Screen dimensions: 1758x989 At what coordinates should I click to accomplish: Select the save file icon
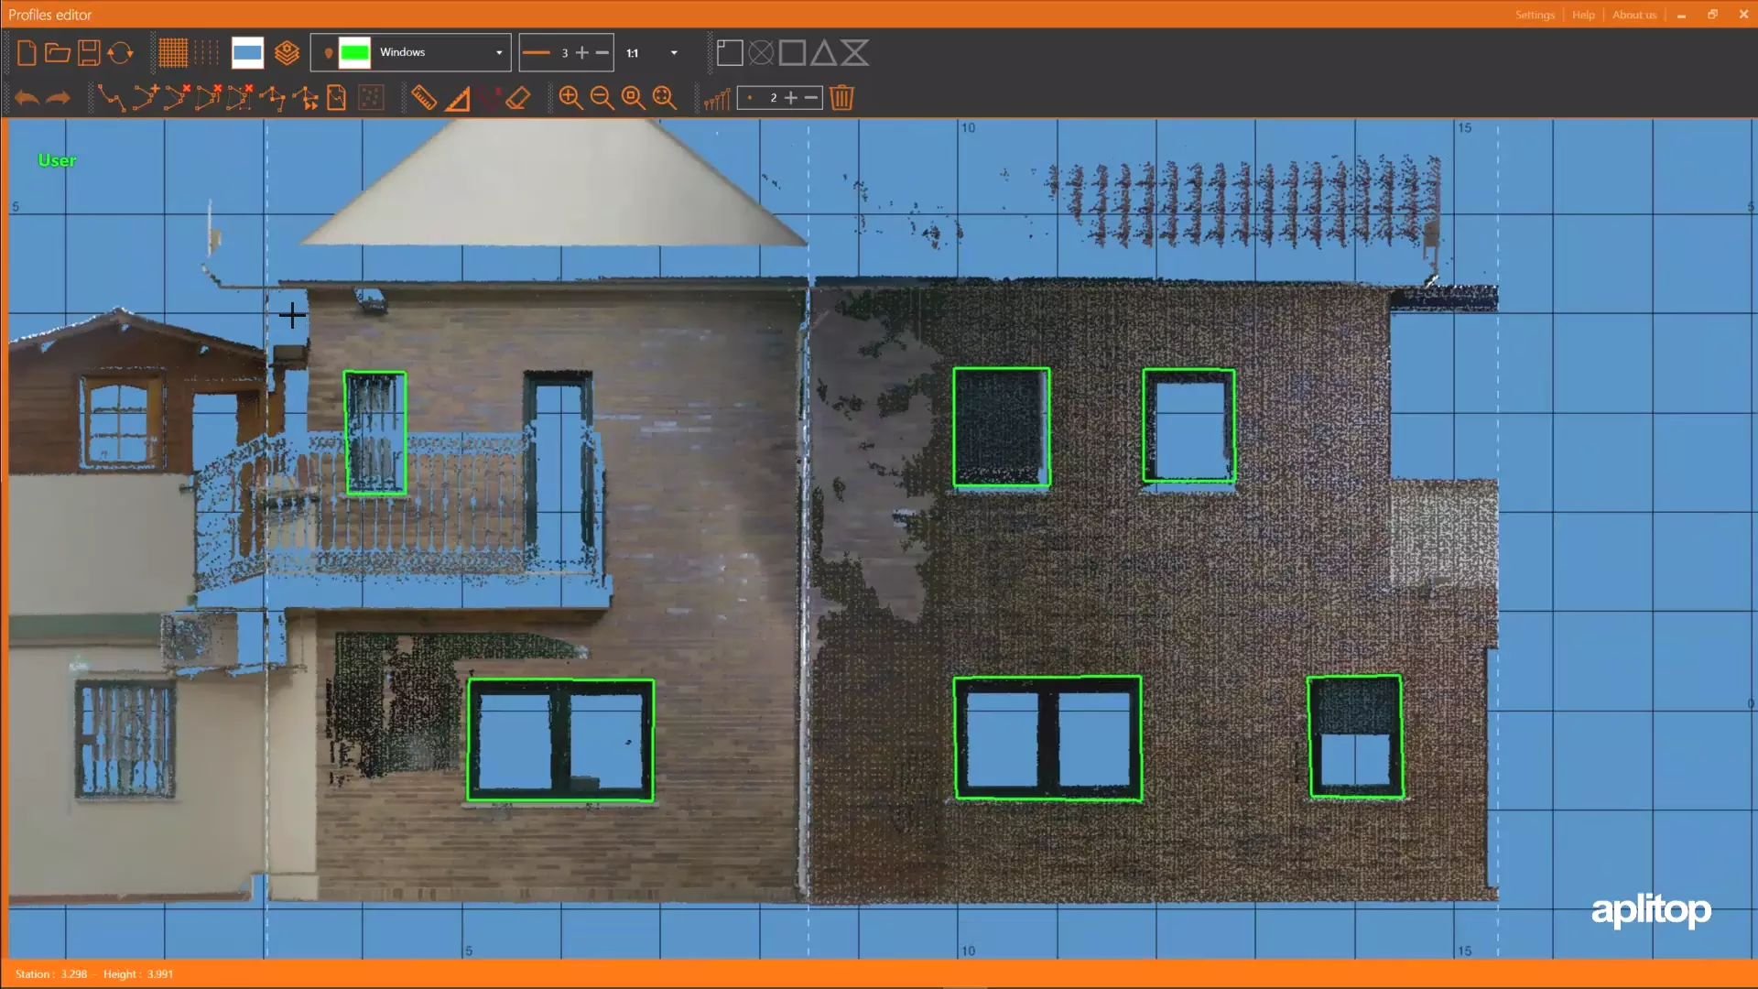click(x=88, y=52)
